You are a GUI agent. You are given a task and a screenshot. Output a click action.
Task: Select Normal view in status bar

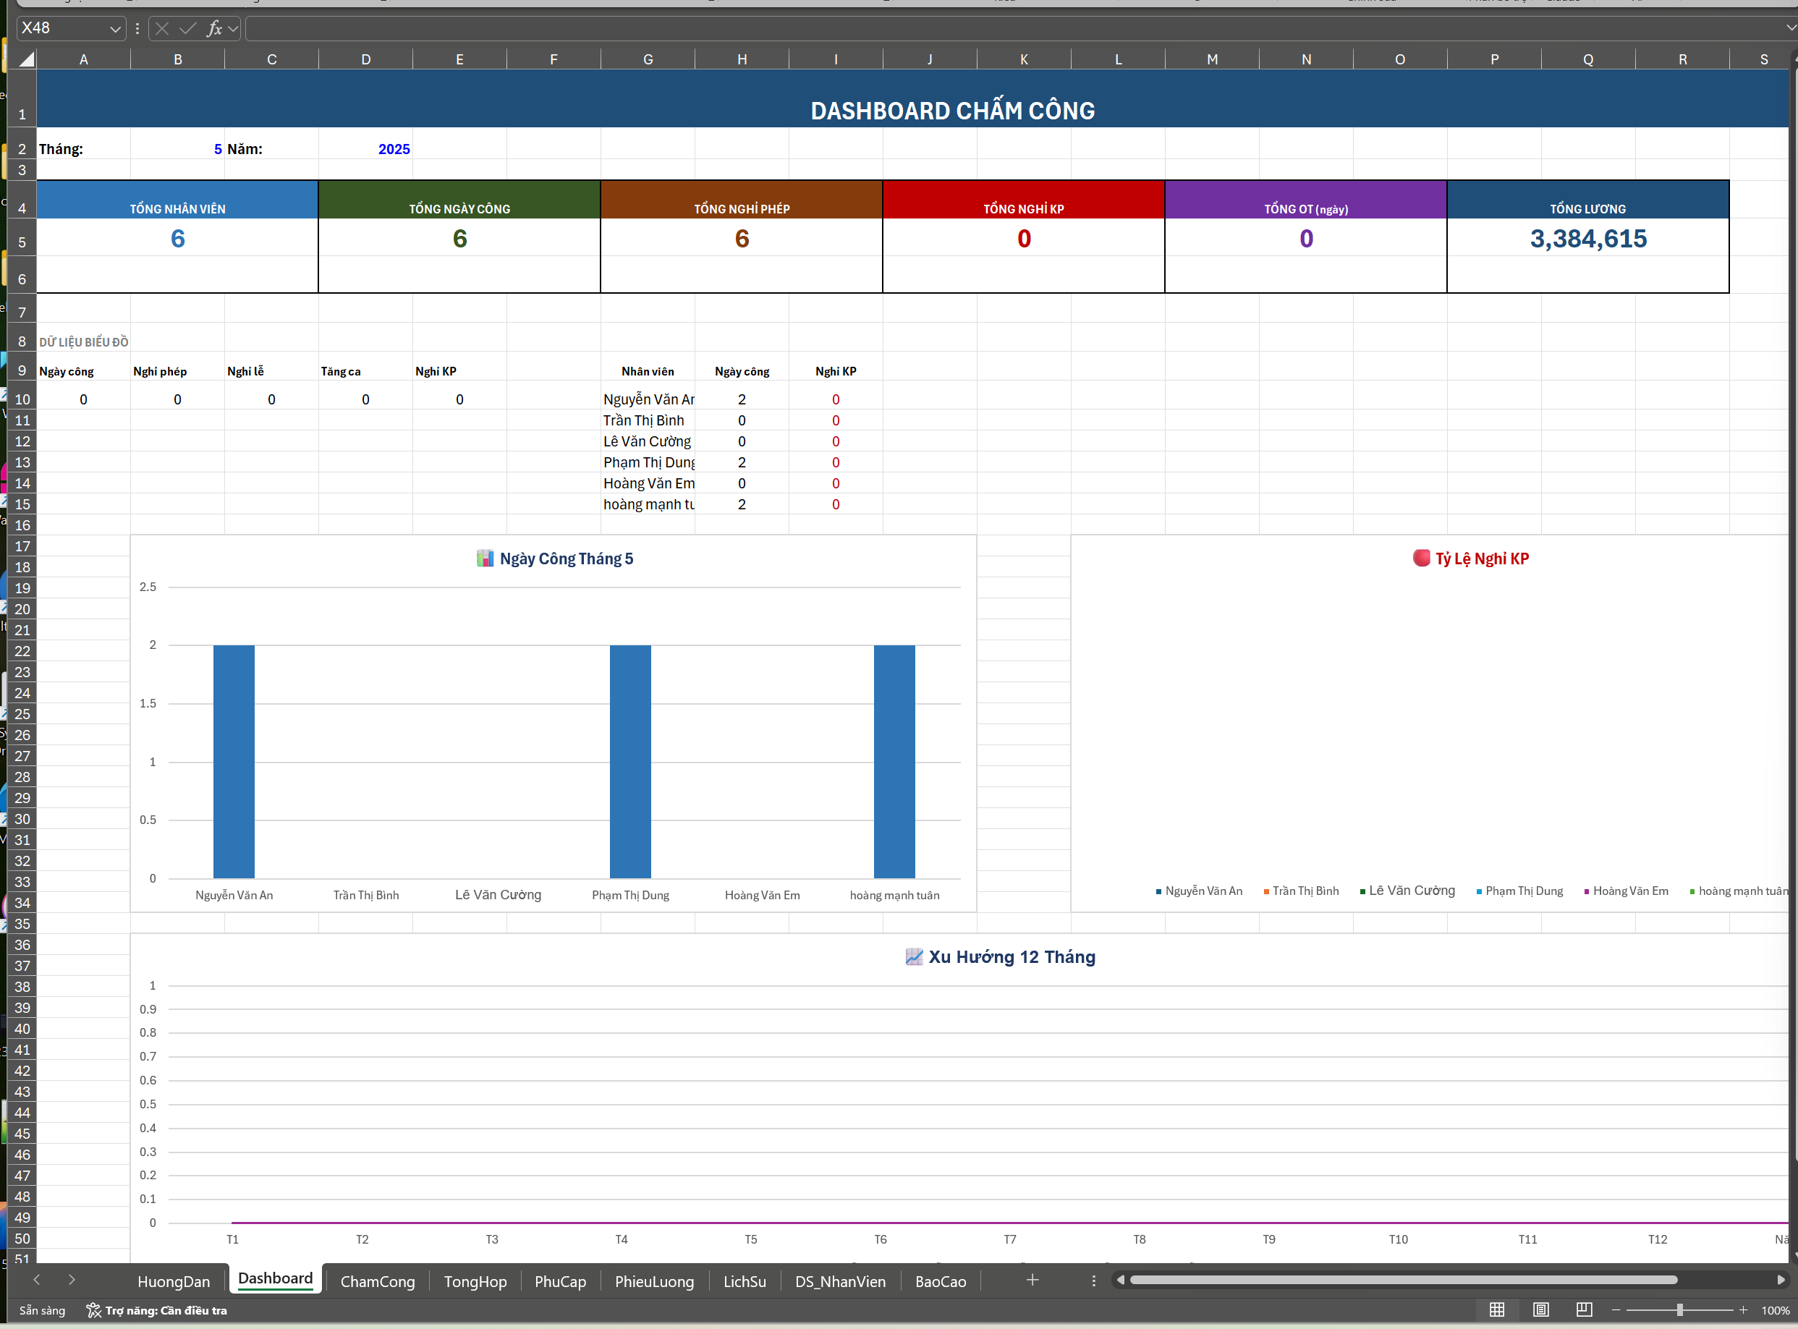pos(1497,1309)
